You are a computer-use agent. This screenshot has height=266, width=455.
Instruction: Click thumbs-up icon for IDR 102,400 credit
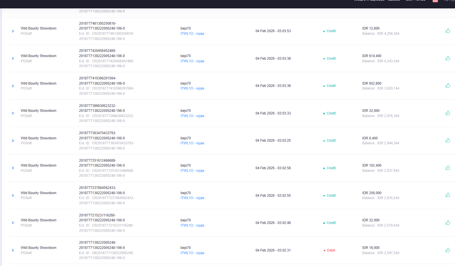click(448, 168)
